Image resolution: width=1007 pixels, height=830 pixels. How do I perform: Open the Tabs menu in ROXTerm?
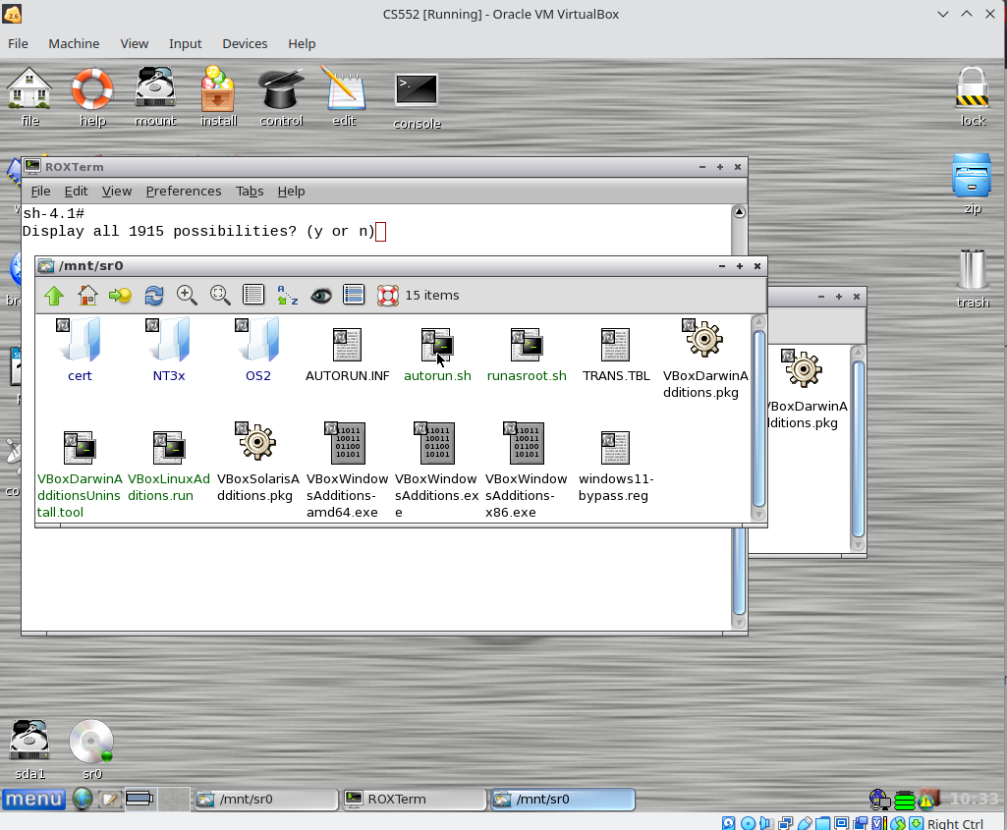[x=250, y=191]
